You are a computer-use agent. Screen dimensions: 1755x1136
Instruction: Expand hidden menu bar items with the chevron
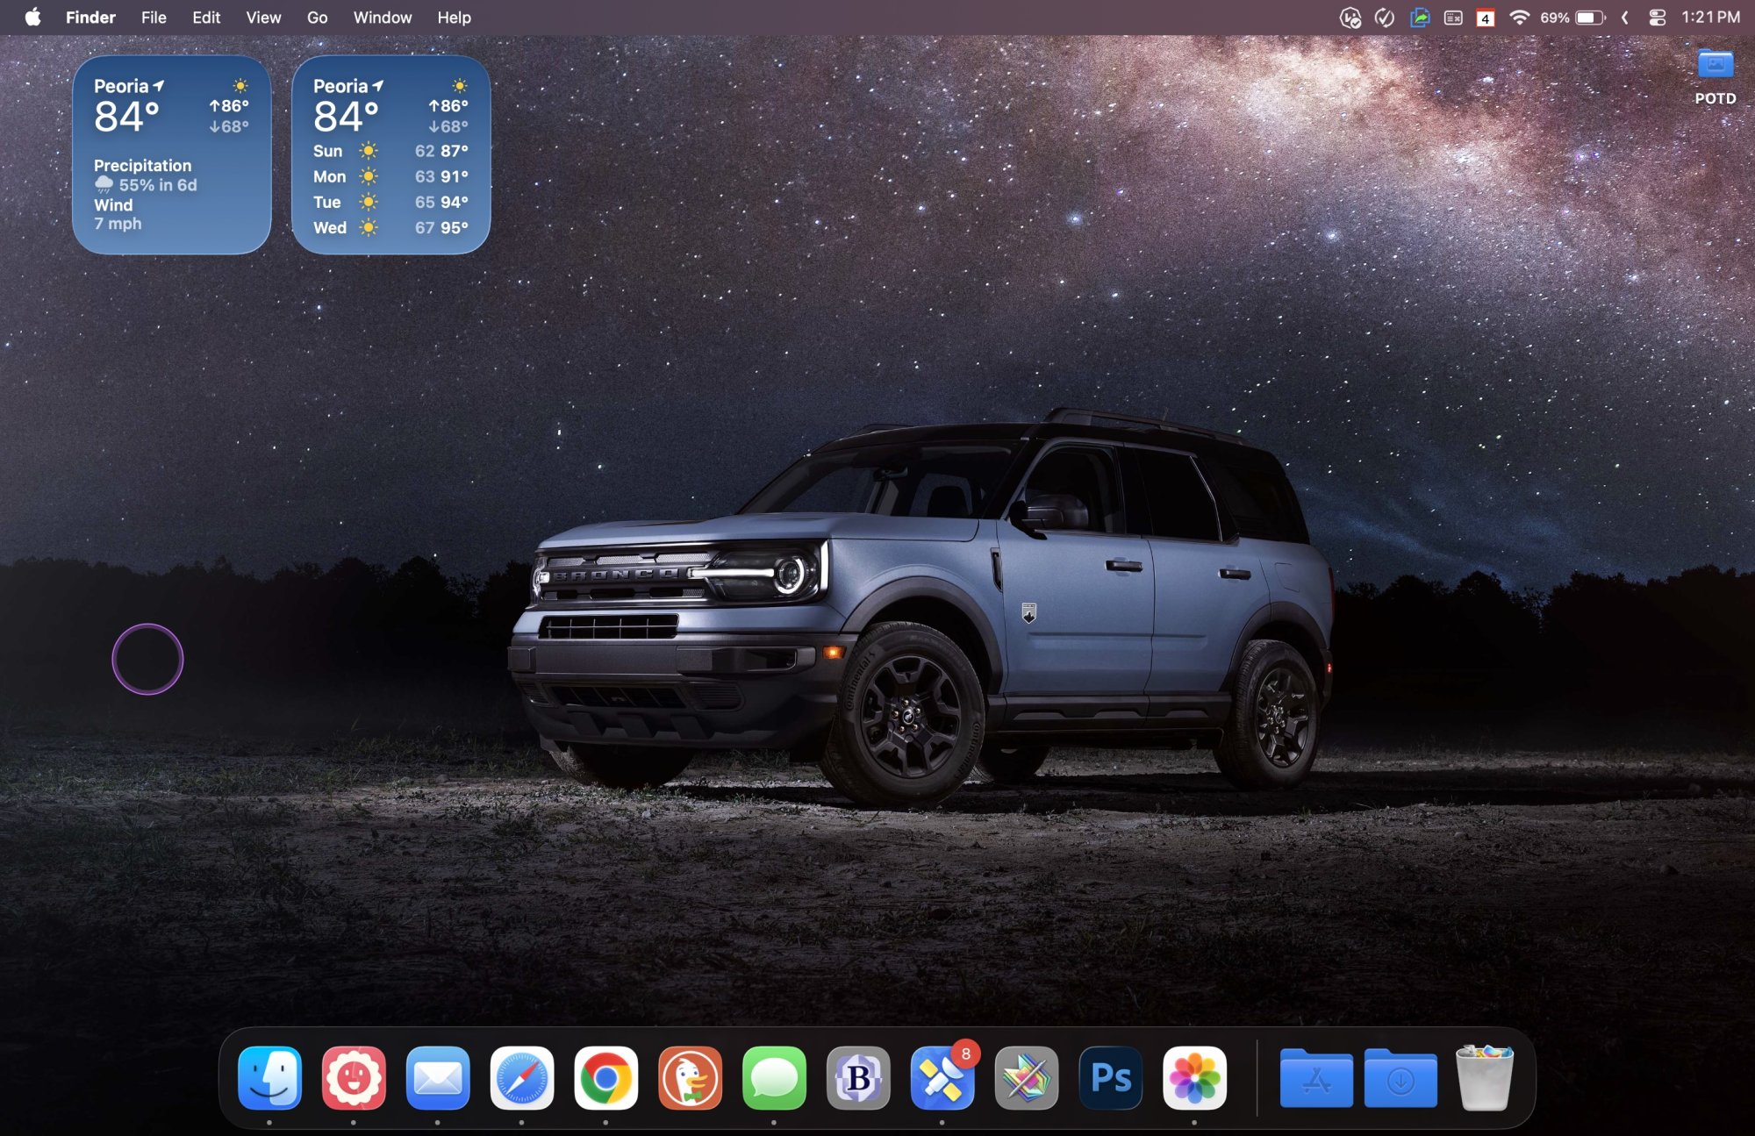click(x=1625, y=18)
